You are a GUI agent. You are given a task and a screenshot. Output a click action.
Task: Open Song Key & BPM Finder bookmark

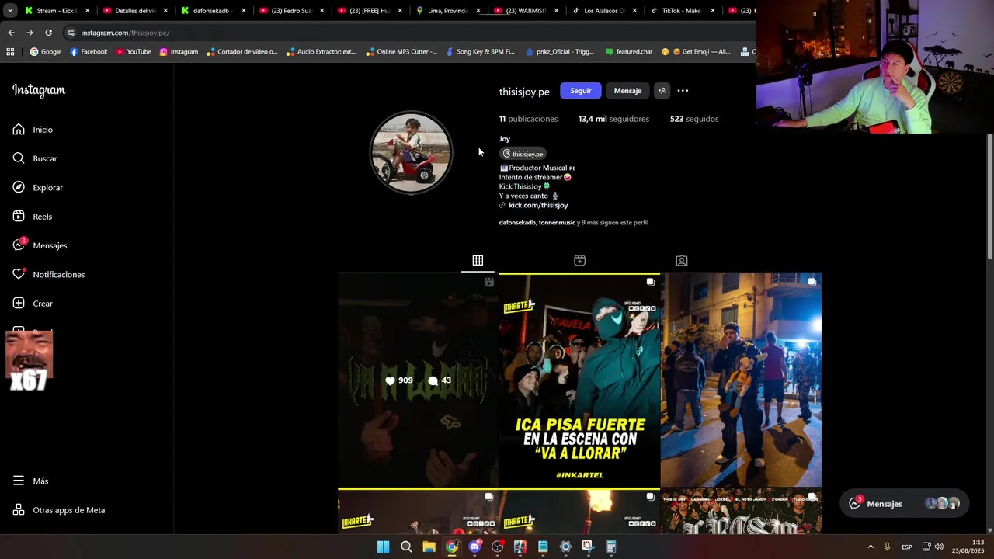479,52
